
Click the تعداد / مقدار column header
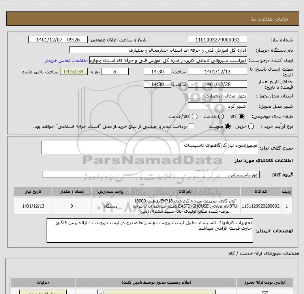[x=72, y=191]
